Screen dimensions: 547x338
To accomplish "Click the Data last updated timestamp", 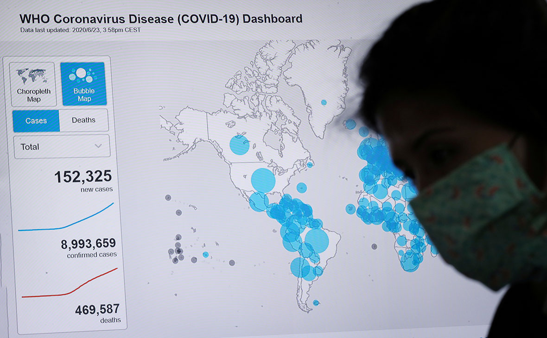I will point(80,30).
